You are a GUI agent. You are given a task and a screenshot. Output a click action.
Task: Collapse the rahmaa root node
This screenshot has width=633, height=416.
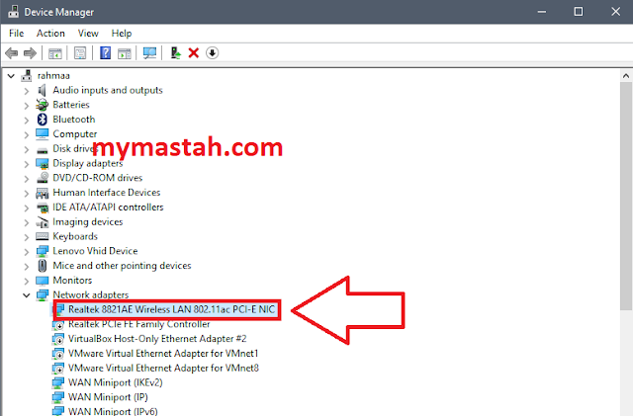(11, 76)
